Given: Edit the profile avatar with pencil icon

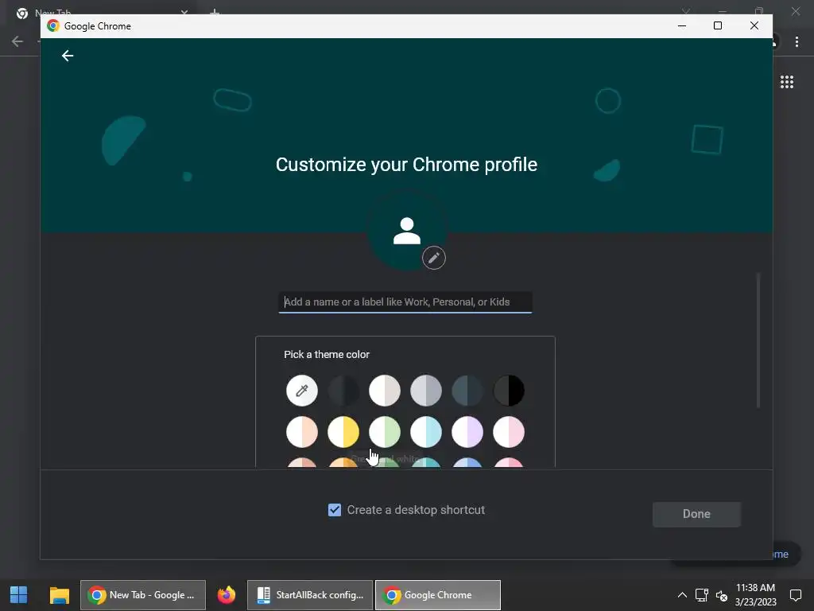Looking at the screenshot, I should (433, 258).
